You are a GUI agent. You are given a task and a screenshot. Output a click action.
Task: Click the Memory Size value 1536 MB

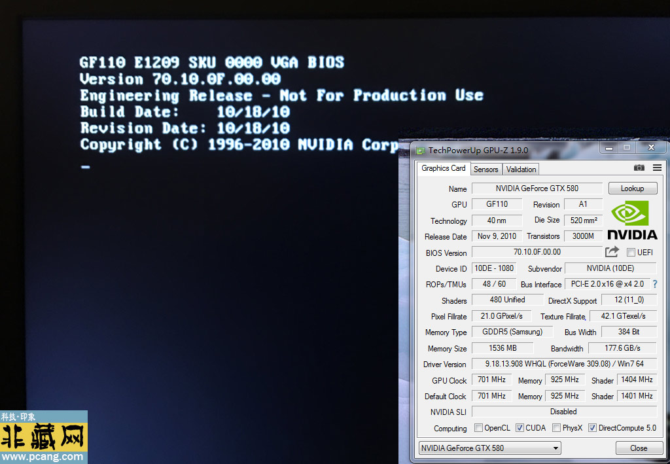(502, 348)
